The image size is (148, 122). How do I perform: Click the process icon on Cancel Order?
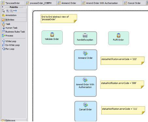pyautogui.click(x=86, y=105)
